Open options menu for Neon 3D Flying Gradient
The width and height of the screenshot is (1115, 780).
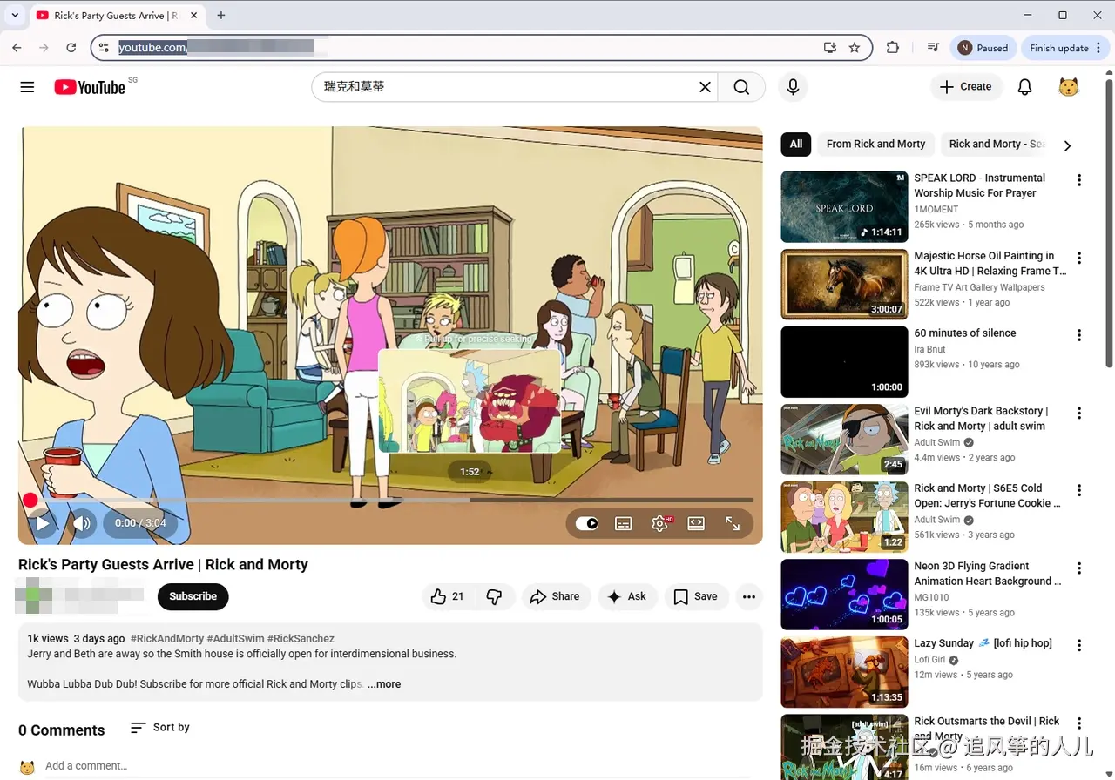pyautogui.click(x=1079, y=568)
